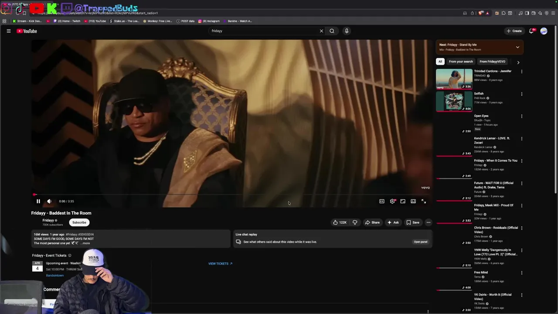558x314 pixels.
Task: Open the account avatar menu
Action: click(x=544, y=31)
